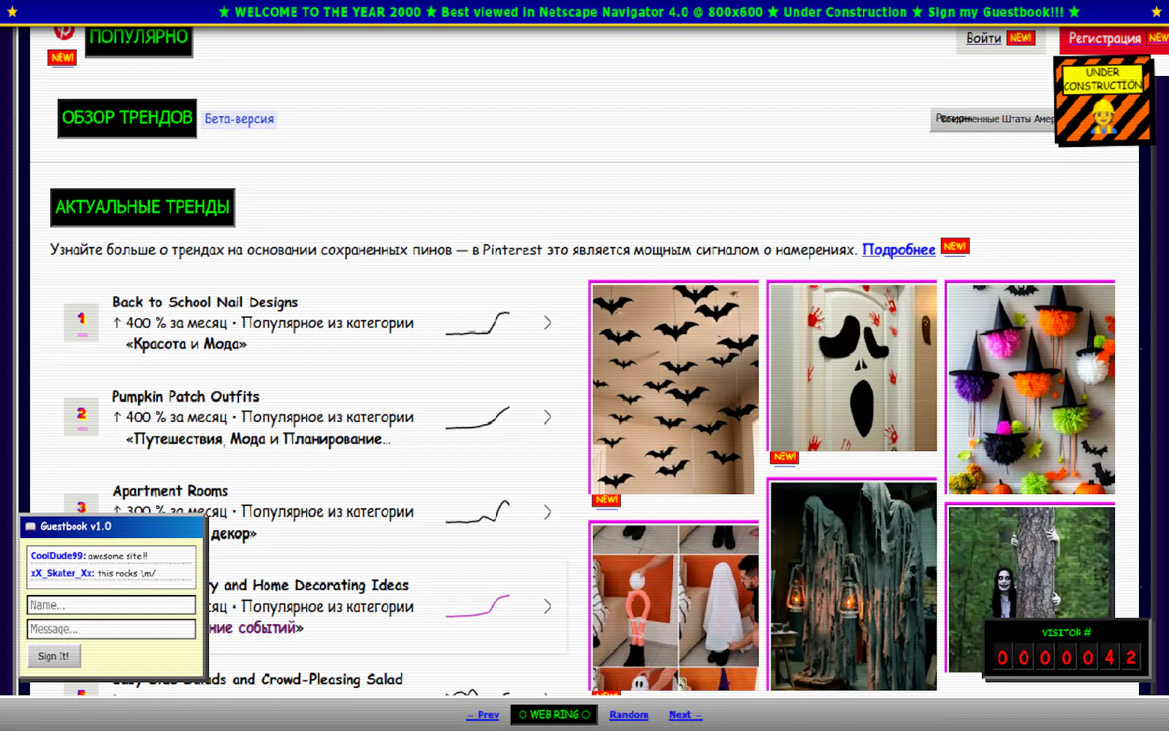Open the creepy woman behind tree pin
Image resolution: width=1169 pixels, height=731 pixels.
[x=1030, y=563]
